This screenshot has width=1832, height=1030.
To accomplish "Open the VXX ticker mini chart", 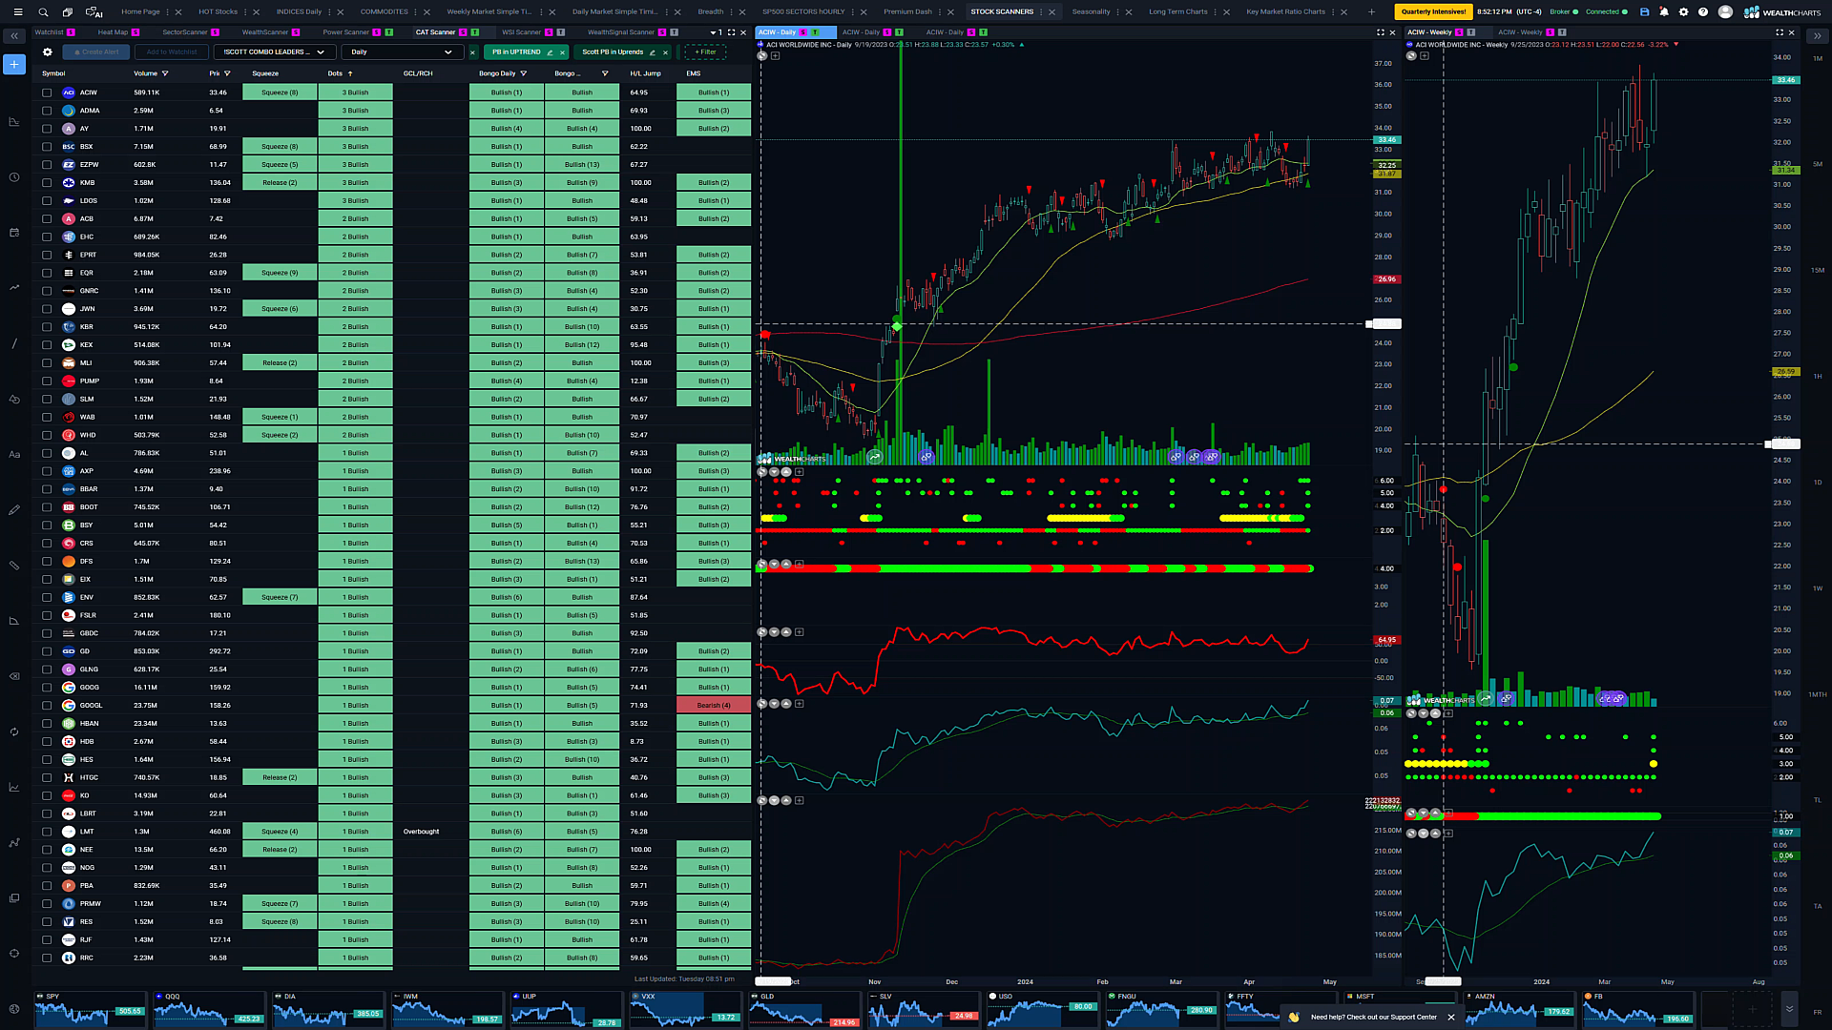I will 685,1010.
